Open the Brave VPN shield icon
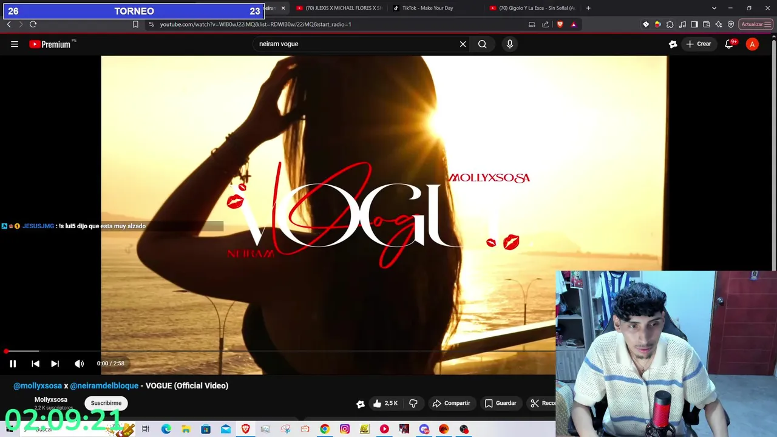The width and height of the screenshot is (777, 437). point(731,24)
